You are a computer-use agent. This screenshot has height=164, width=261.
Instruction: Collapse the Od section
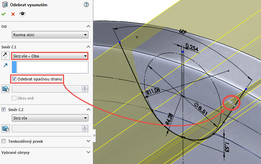click(x=88, y=26)
